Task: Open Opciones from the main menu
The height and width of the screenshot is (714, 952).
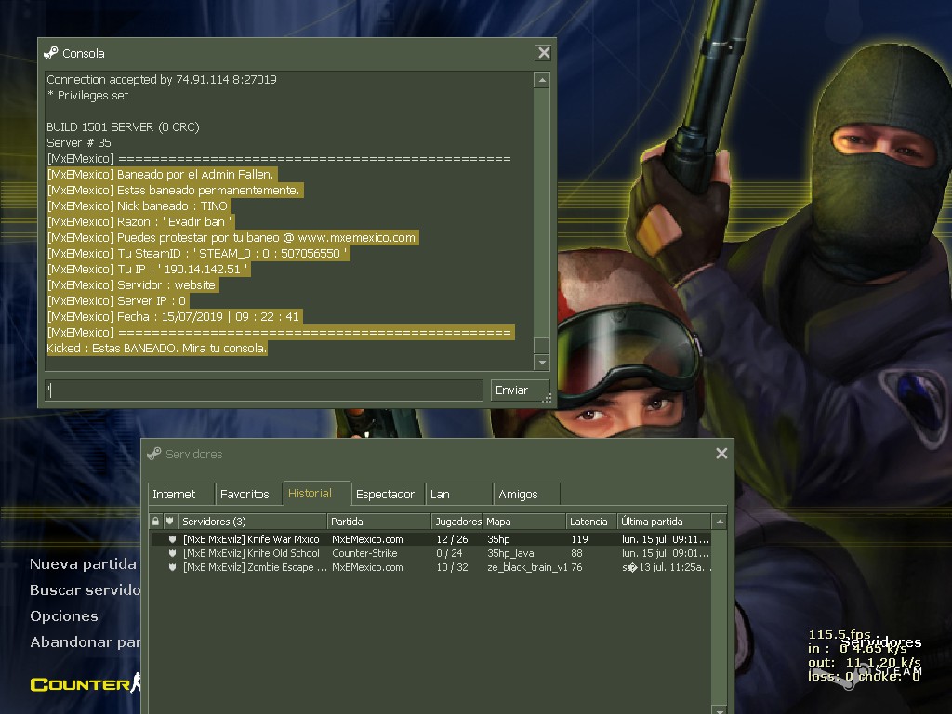Action: (64, 616)
